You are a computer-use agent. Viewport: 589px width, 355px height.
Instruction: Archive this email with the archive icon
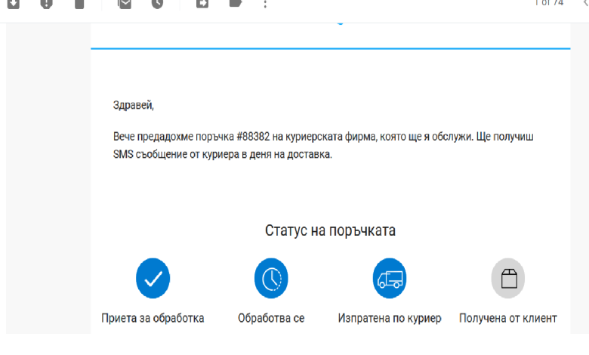tap(14, 4)
